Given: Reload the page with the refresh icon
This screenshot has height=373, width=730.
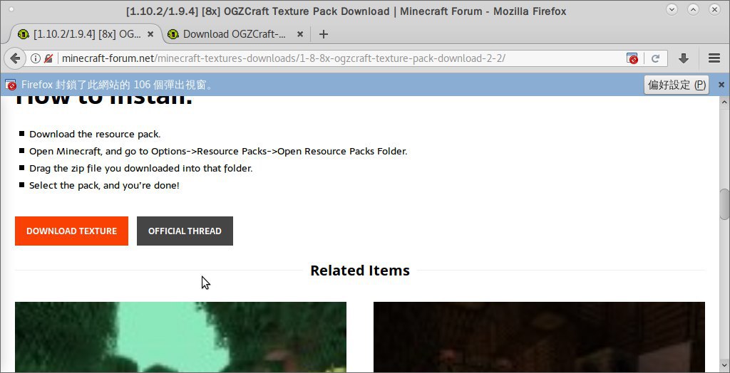Looking at the screenshot, I should point(656,58).
